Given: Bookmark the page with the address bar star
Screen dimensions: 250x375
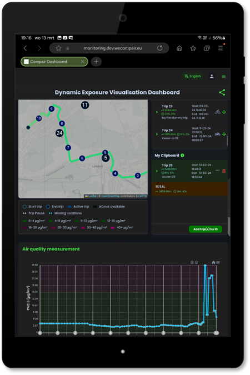Looking at the screenshot, I should coord(58,48).
